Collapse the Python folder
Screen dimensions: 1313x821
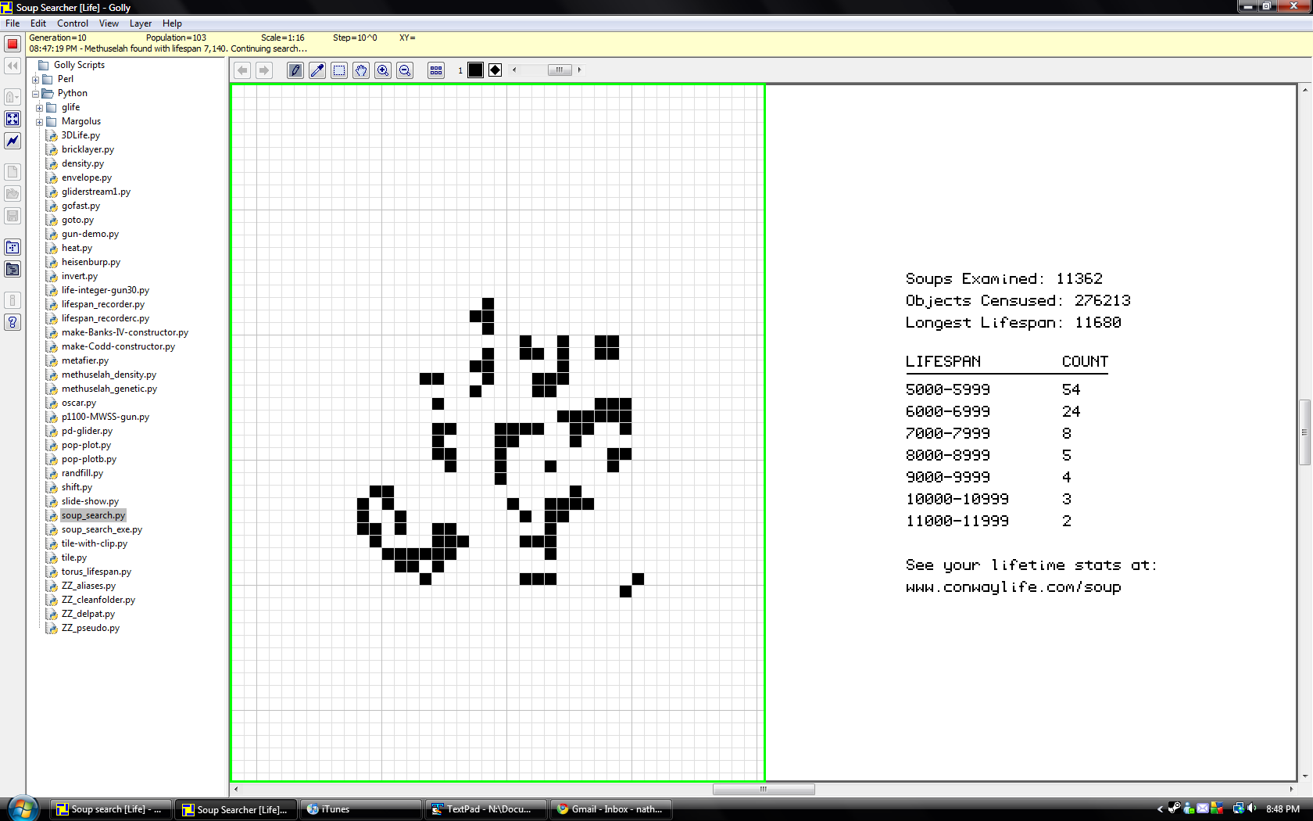click(x=35, y=94)
